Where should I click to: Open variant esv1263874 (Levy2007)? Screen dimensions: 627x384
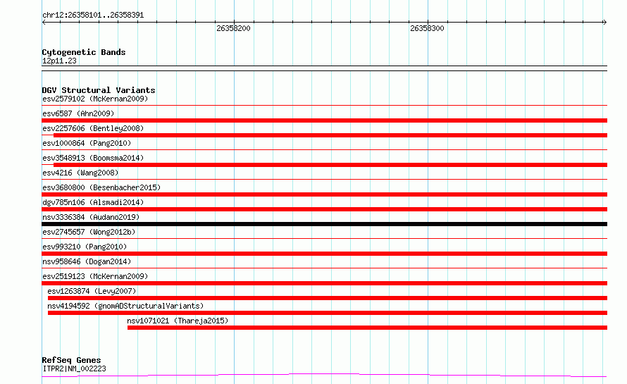click(x=92, y=291)
